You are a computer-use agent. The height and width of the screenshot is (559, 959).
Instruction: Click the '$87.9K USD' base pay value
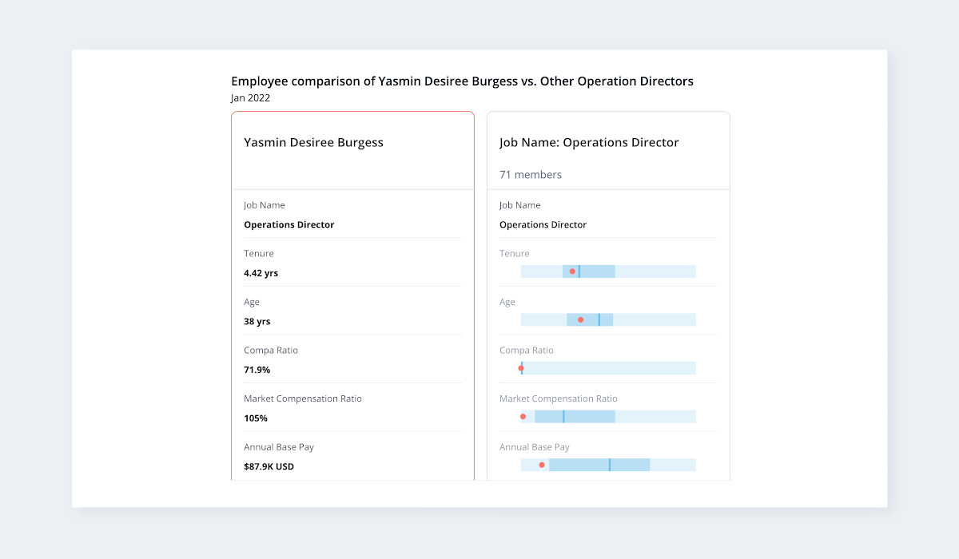click(x=269, y=466)
